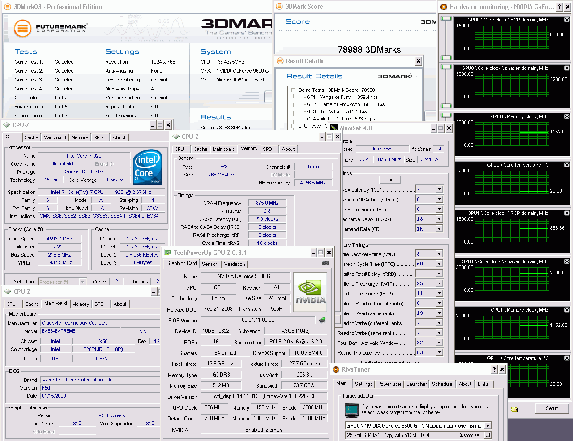This screenshot has width=573, height=441.
Task: Close the GPU1 Memory clock graph
Action: pos(567,310)
